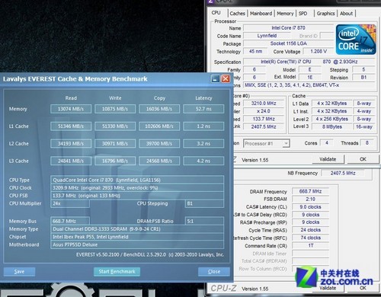Click the Memory Read value 13074 MB/s
This screenshot has width=381, height=297.
(x=71, y=109)
